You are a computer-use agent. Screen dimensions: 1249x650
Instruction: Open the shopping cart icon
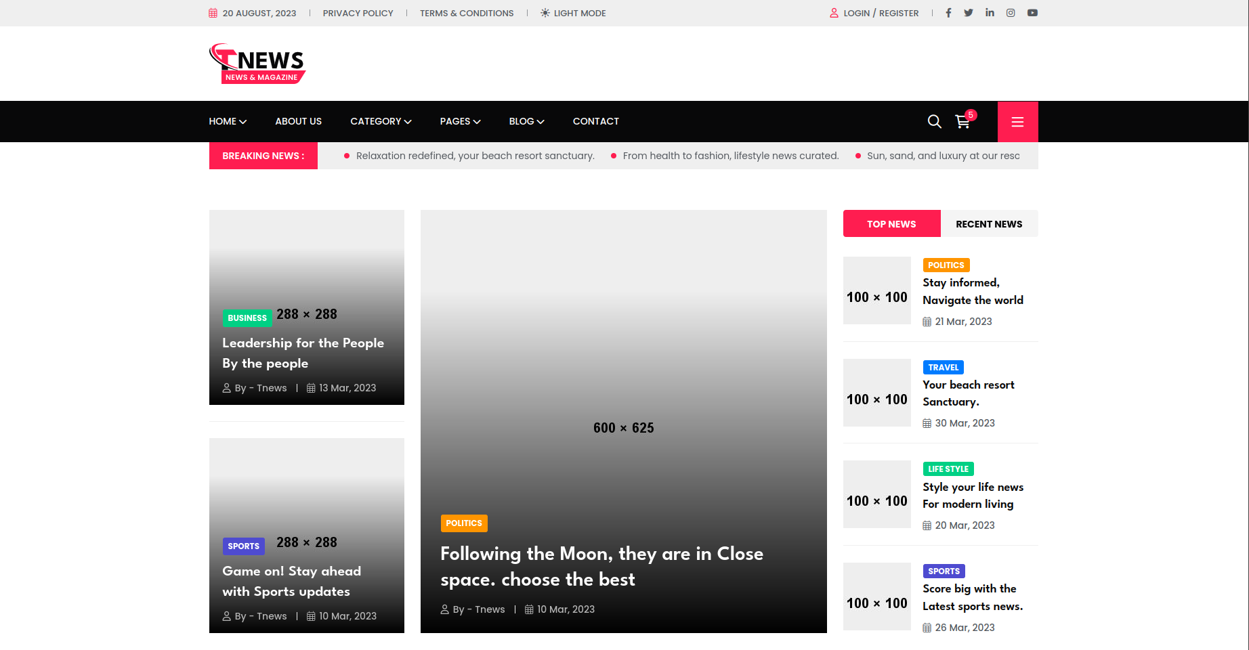pyautogui.click(x=962, y=121)
